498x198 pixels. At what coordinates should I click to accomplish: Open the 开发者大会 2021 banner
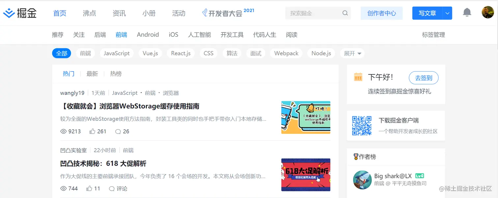(228, 13)
